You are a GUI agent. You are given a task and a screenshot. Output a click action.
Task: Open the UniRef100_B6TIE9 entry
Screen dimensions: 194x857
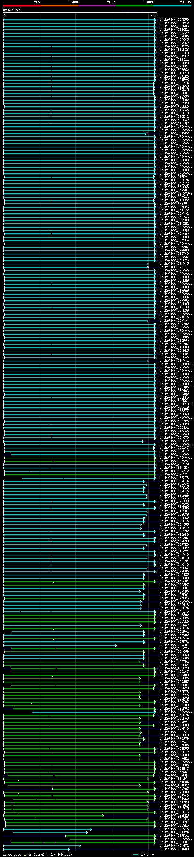(174, 53)
